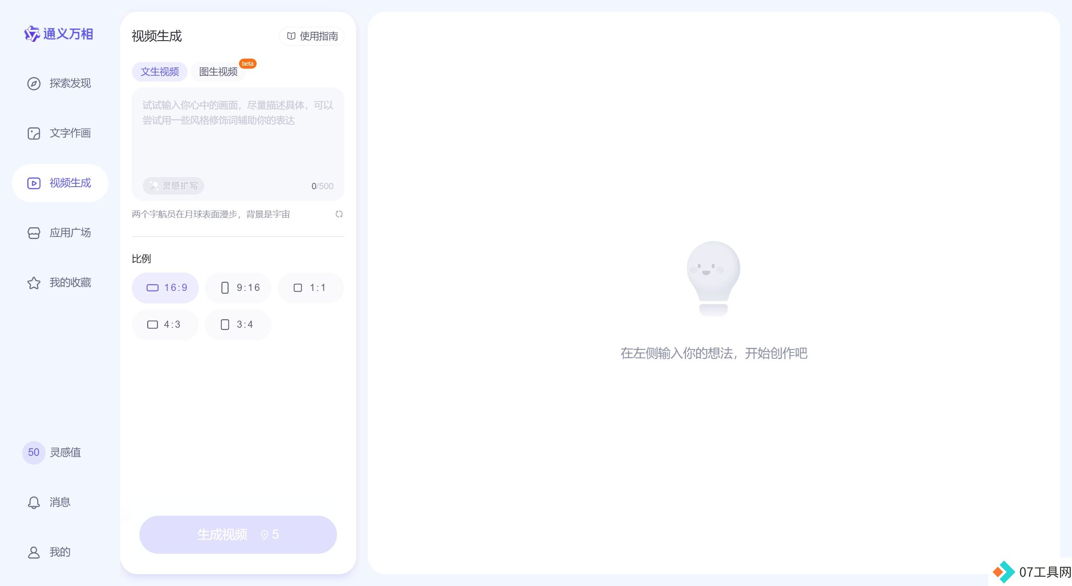The image size is (1072, 586).
Task: Select the 1:1 aspect ratio
Action: click(x=311, y=288)
